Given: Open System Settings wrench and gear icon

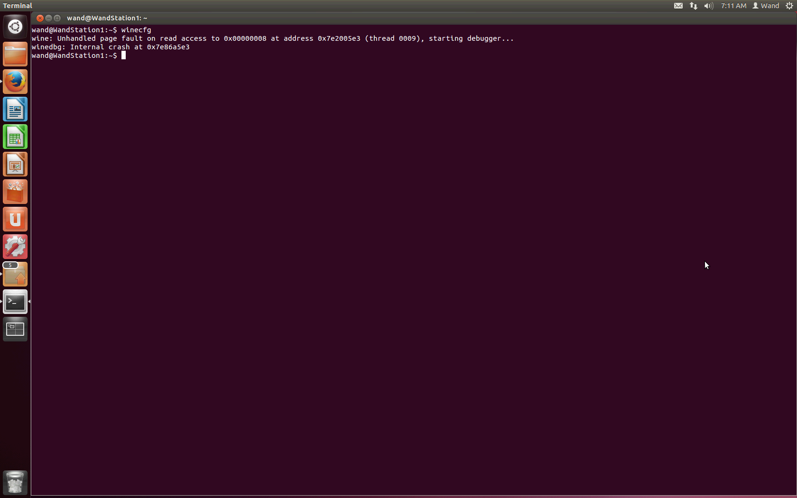Looking at the screenshot, I should click(x=15, y=247).
